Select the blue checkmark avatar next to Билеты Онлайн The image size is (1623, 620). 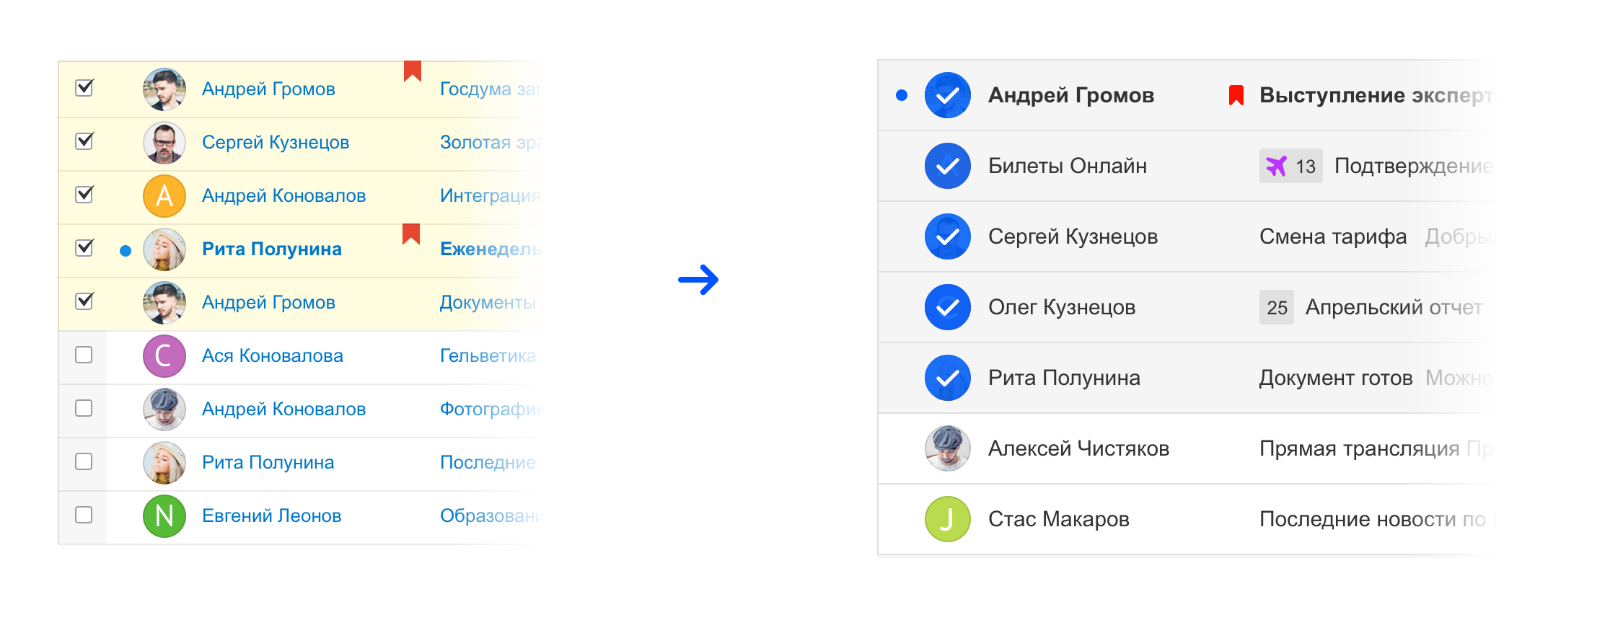pos(947,165)
